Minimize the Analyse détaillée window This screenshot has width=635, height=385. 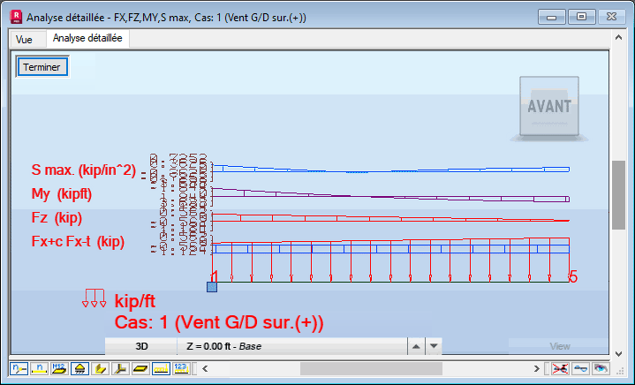point(552,17)
